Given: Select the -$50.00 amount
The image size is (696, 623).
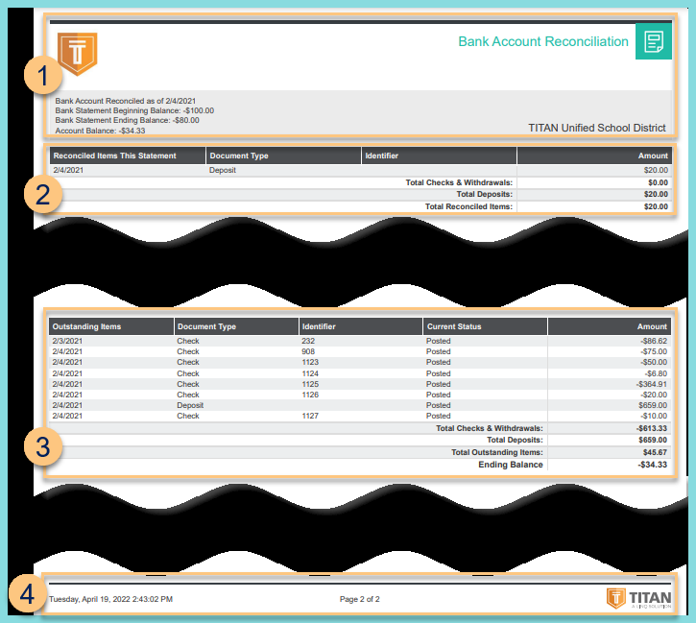Looking at the screenshot, I should (x=654, y=362).
